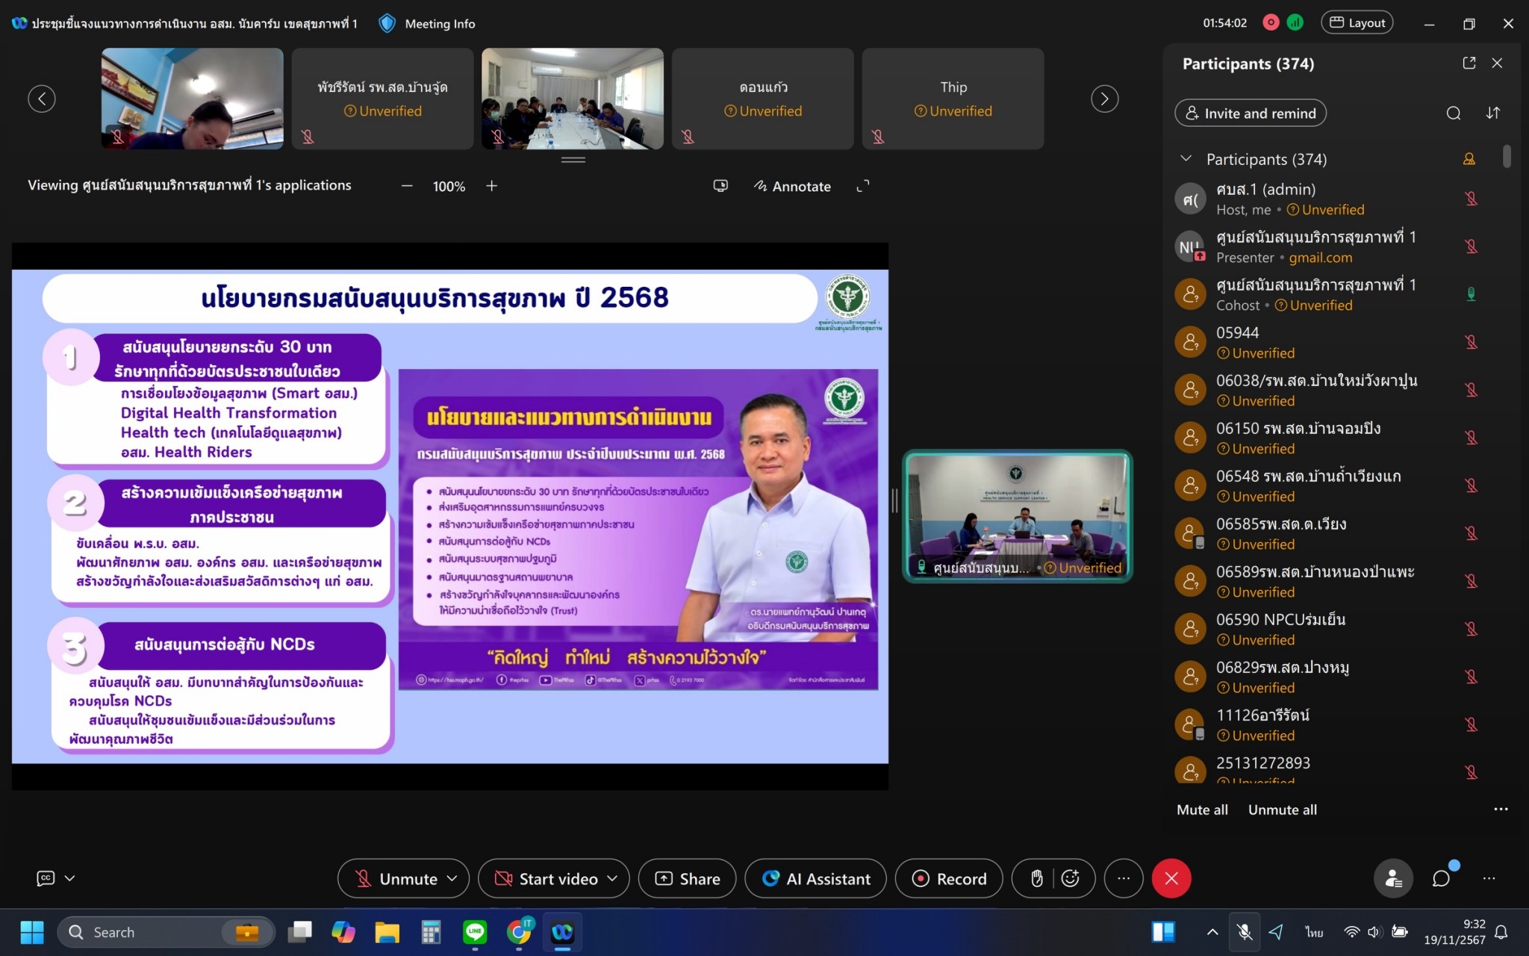Open participants panel more options ellipsis
Screen dimensions: 1529x956
pyautogui.click(x=1501, y=809)
